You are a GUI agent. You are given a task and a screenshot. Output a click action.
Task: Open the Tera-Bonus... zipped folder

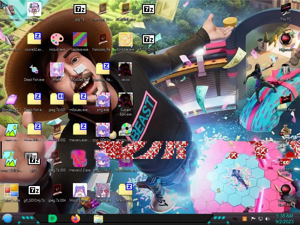(125, 190)
